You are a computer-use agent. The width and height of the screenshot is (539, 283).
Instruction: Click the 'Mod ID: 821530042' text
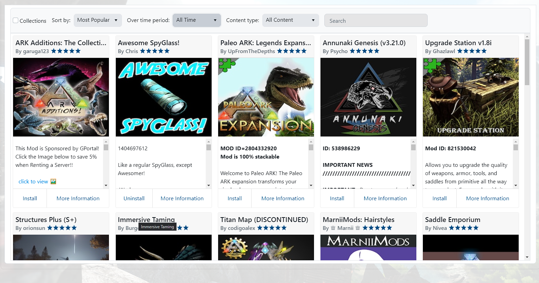(x=450, y=148)
